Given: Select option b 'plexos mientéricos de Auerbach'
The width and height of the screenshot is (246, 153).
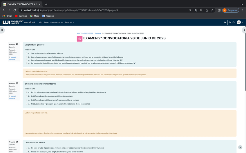Looking at the screenshot, I should 26,96.
